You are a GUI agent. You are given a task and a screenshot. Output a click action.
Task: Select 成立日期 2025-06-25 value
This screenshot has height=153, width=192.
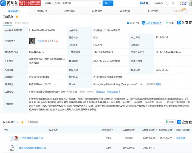point(162,38)
